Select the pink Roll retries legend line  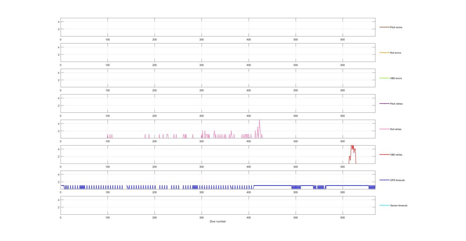[384, 129]
